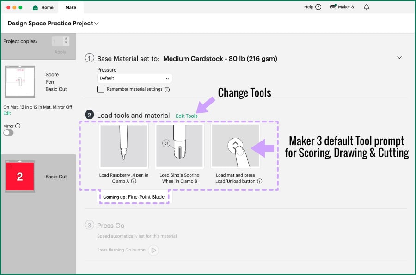Viewport: 416px width, 275px height.
Task: Show info for Remember material settings
Action: 167,90
